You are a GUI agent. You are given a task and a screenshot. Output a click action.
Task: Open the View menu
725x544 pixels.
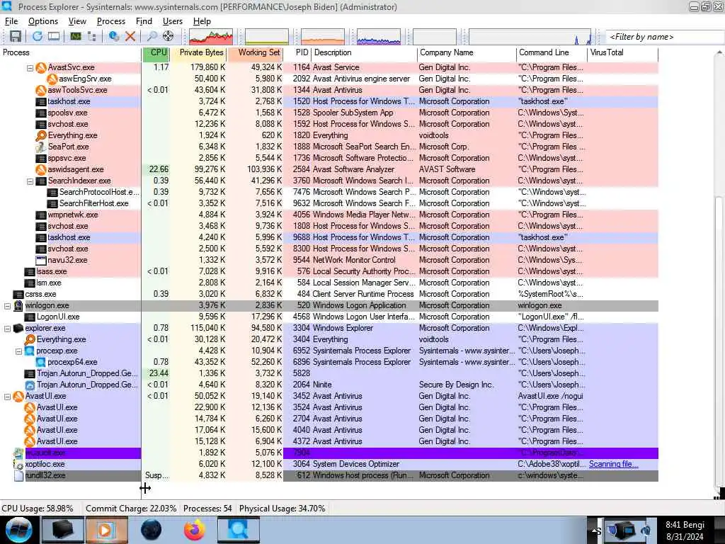(77, 21)
